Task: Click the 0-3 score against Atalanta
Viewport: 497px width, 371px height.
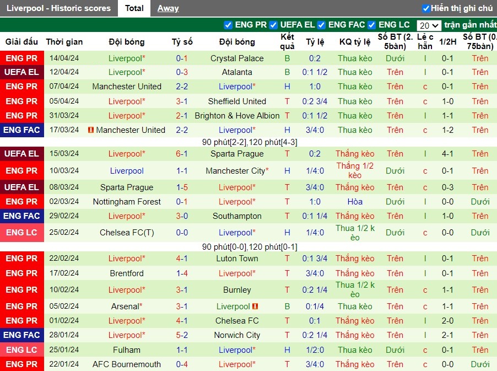Action: click(x=182, y=72)
